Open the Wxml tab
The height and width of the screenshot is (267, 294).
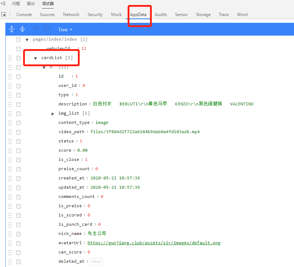click(242, 15)
